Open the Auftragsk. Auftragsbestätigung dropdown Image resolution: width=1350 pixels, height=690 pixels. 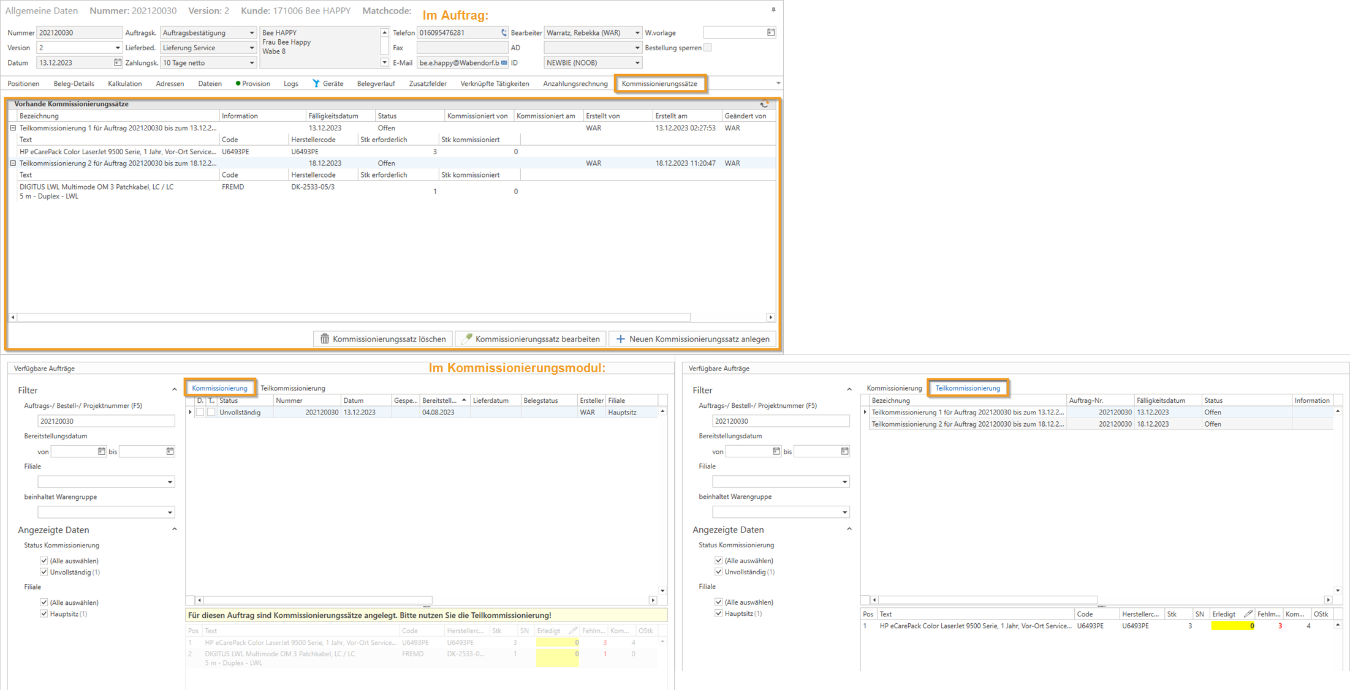click(251, 32)
